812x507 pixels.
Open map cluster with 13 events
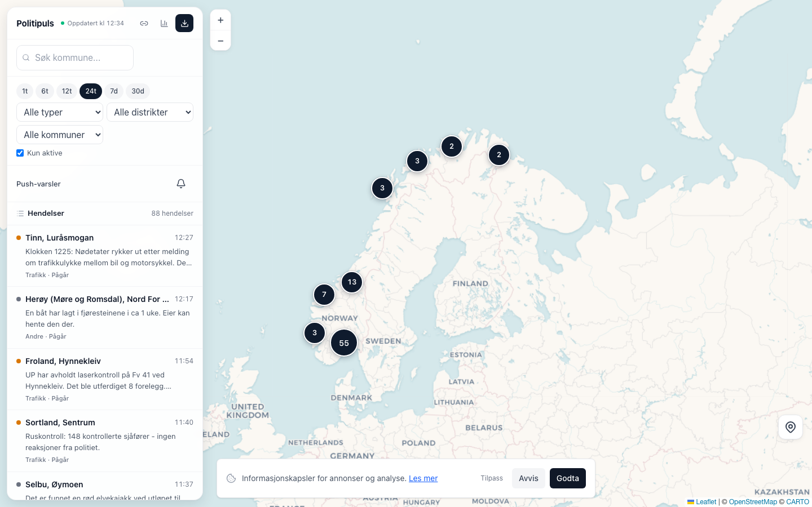tap(352, 282)
